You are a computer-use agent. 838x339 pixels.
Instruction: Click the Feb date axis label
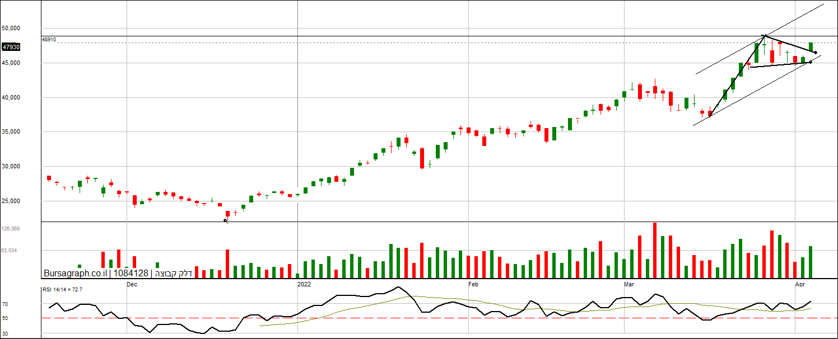(x=473, y=285)
